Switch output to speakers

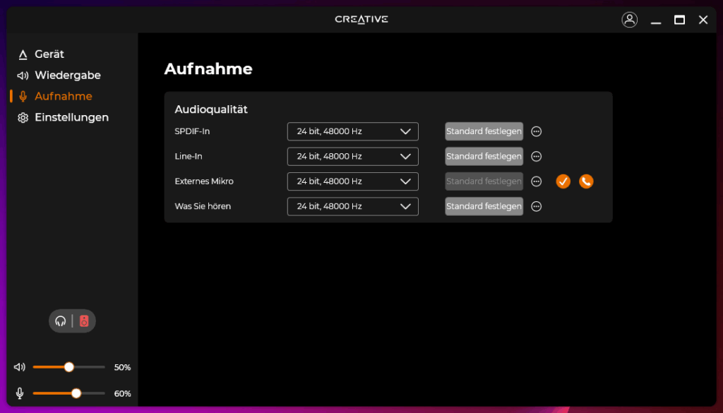[84, 321]
